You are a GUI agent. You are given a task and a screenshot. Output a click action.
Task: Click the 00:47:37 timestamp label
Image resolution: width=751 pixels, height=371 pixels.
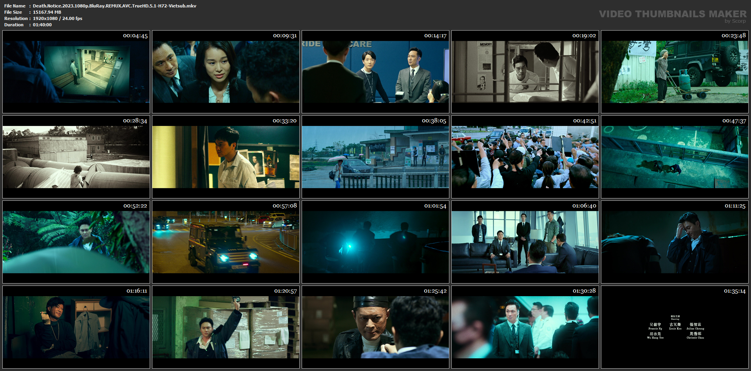point(734,121)
